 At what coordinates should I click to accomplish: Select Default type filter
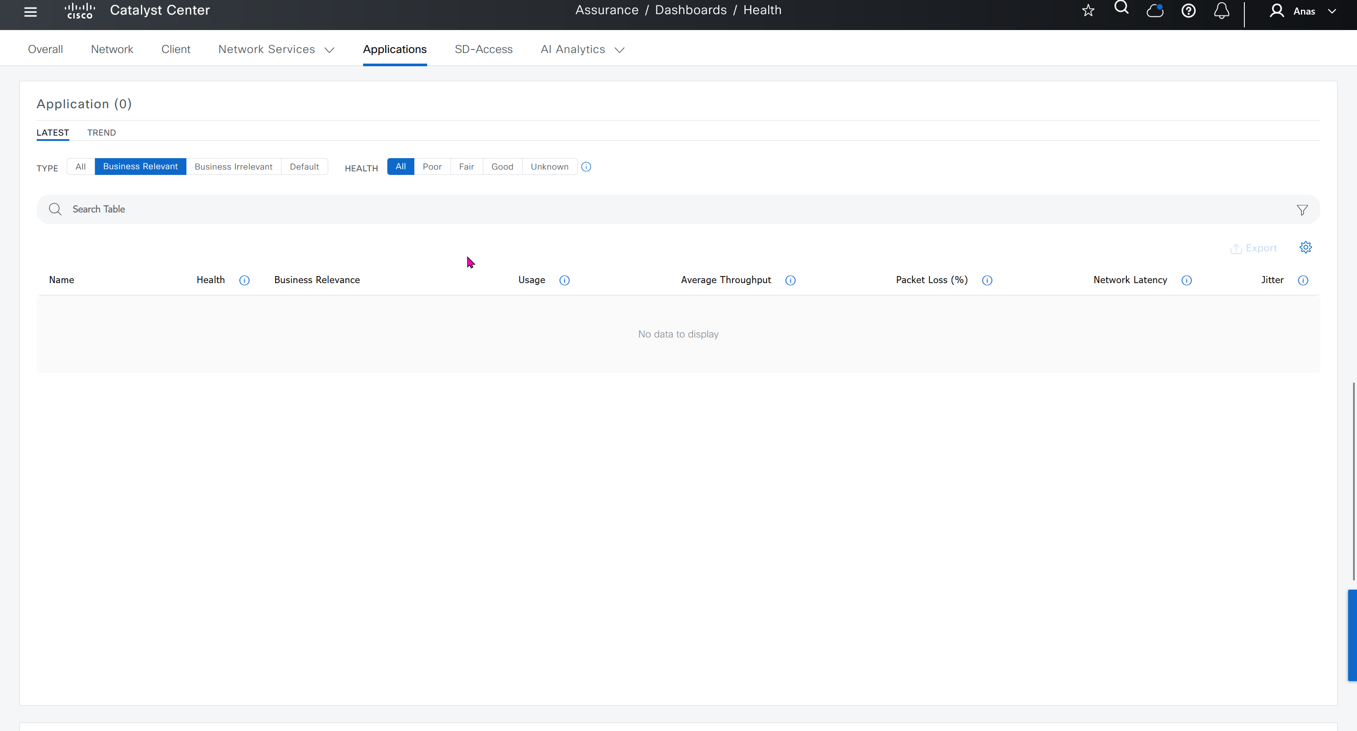tap(304, 167)
